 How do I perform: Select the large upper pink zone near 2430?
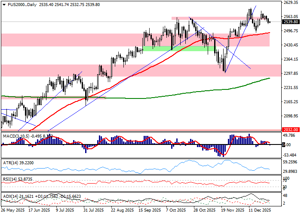[x=86, y=40]
